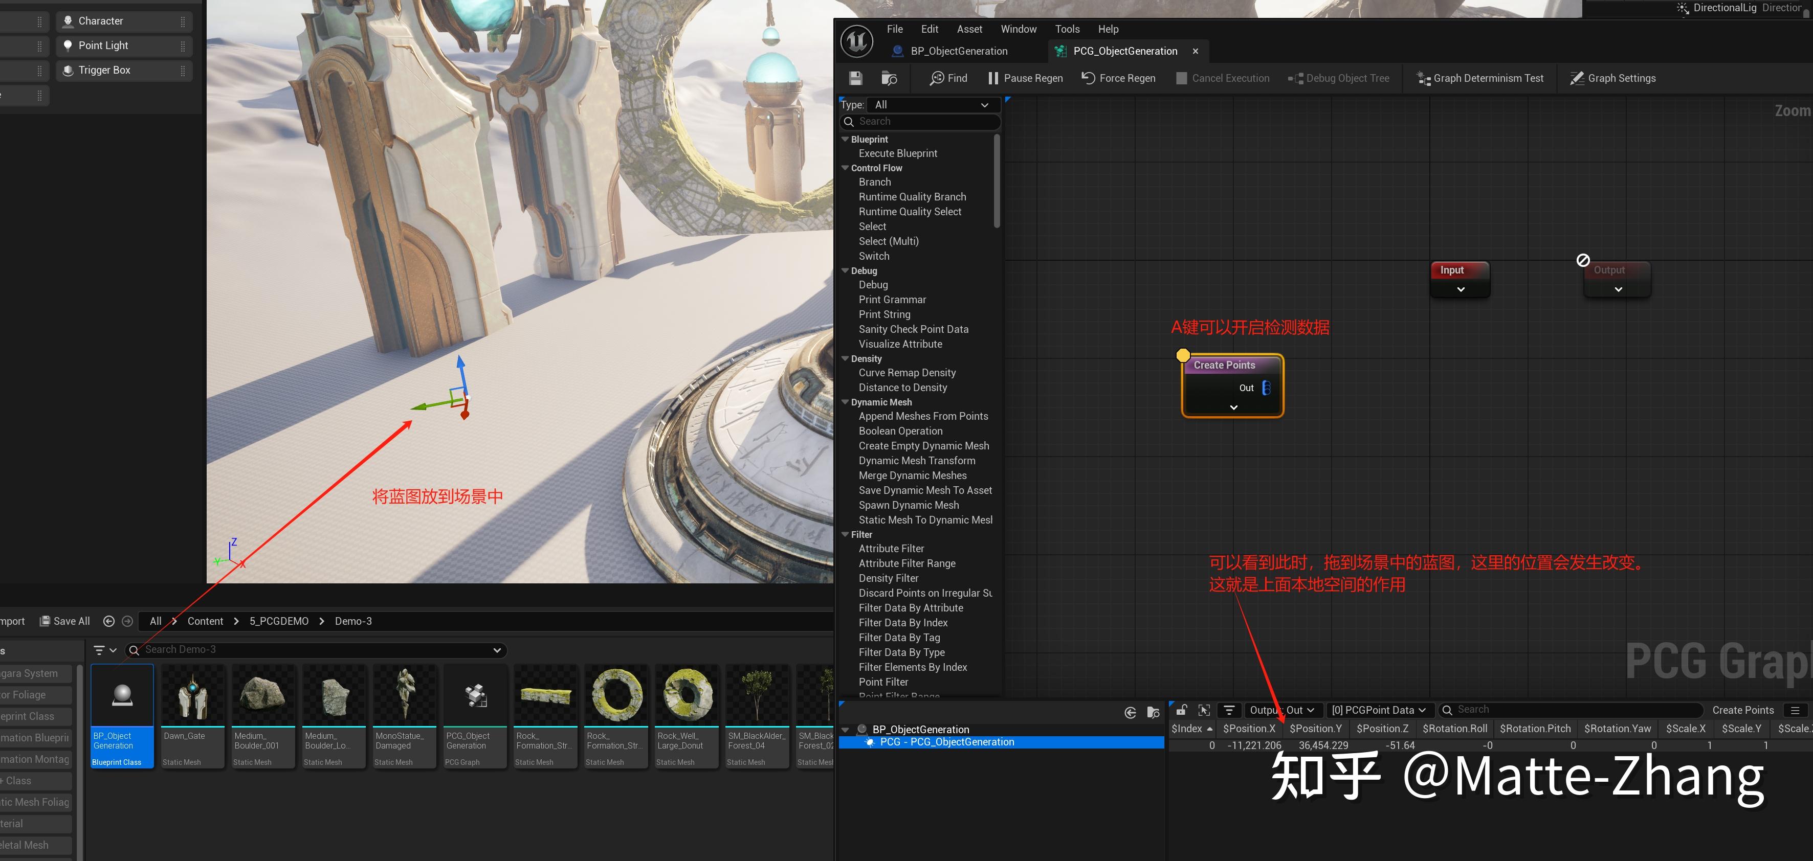The height and width of the screenshot is (861, 1813).
Task: Switch to the BP_ObjectGeneration tab
Action: [x=959, y=51]
